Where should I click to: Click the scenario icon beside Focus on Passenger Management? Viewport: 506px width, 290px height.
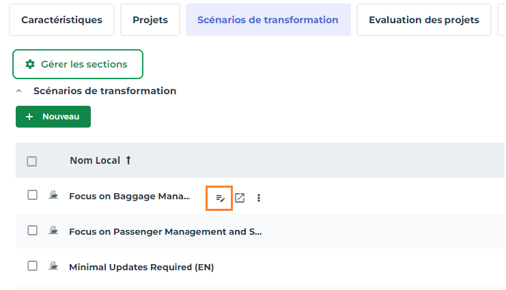point(53,231)
